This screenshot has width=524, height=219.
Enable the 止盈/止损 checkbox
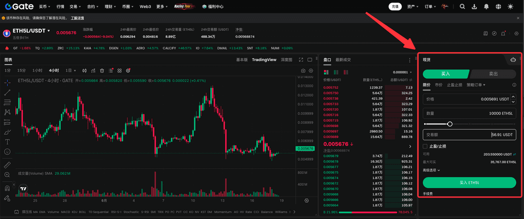point(425,146)
